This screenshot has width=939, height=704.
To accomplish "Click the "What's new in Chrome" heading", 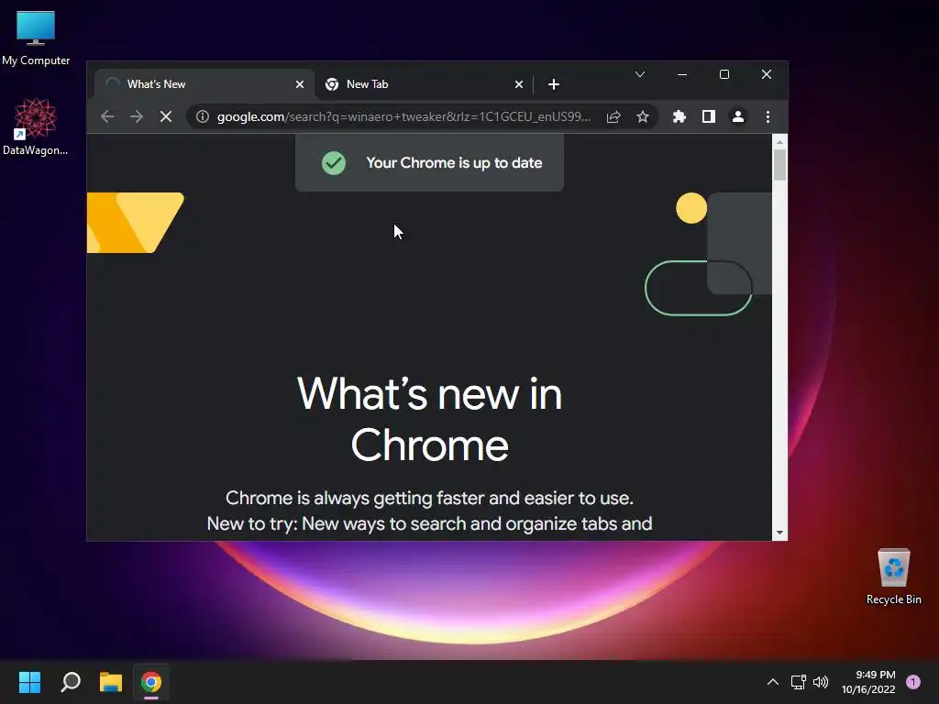I will (x=429, y=419).
